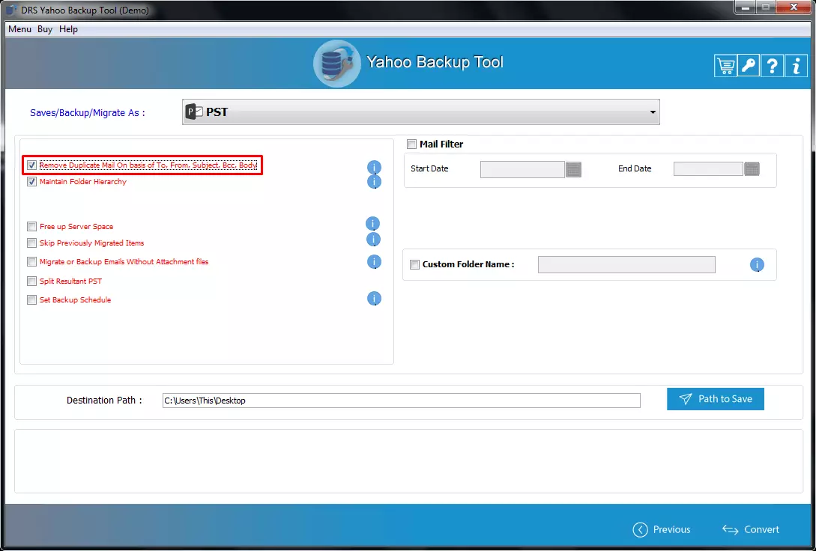The height and width of the screenshot is (551, 816).
Task: Uncheck Remove Duplicate Mail checkbox
Action: coord(31,165)
